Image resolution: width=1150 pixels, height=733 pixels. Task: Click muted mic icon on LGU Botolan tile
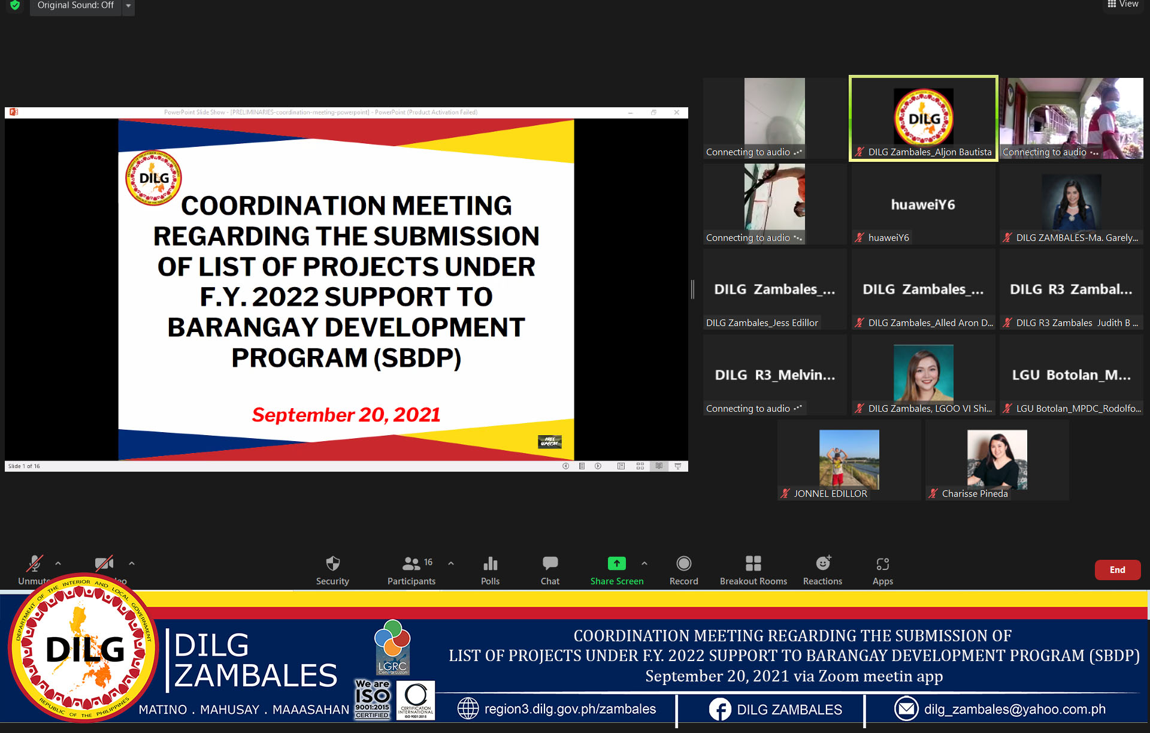tap(1007, 408)
